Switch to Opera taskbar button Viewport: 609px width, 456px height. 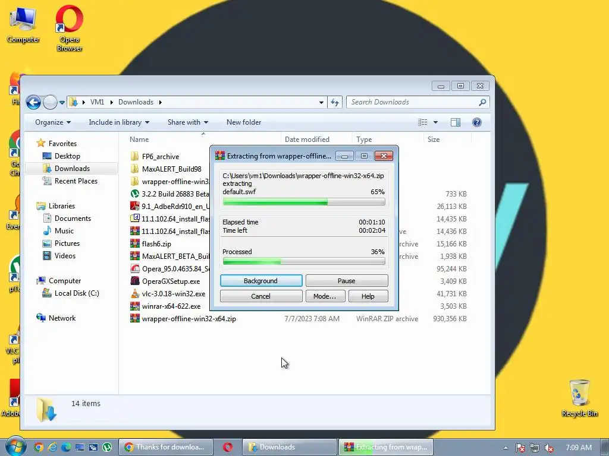228,447
